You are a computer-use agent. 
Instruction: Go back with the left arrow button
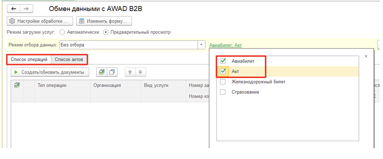(x=13, y=9)
